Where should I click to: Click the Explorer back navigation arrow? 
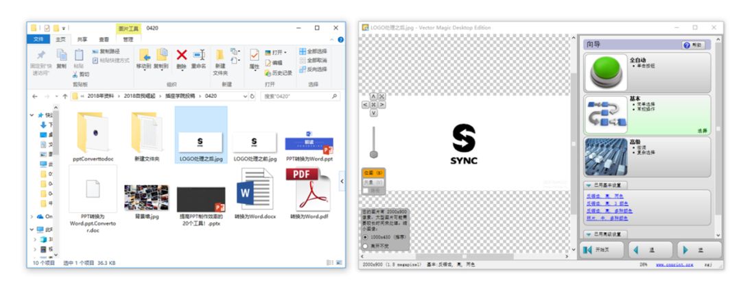tap(34, 97)
